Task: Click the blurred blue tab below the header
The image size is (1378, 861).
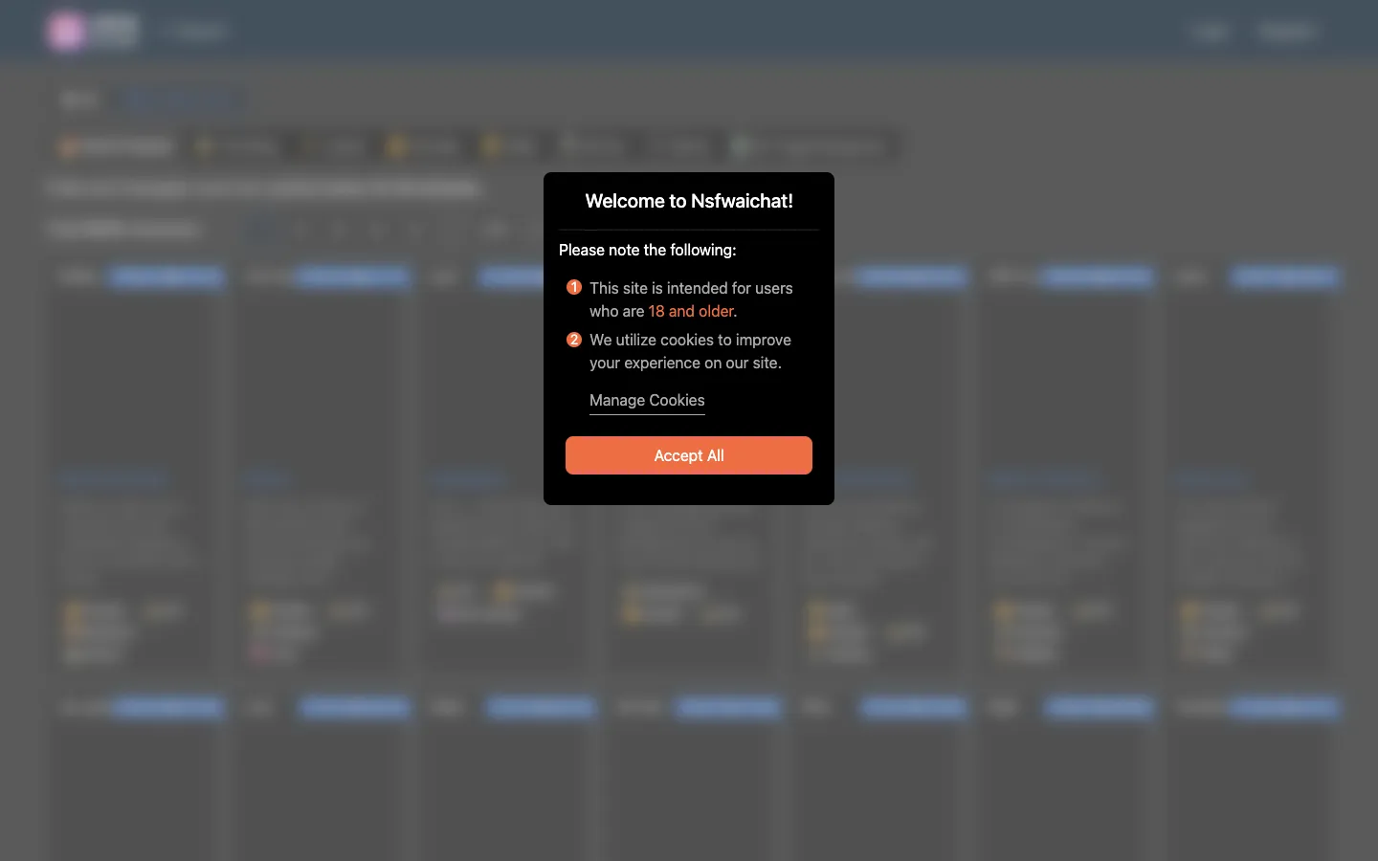Action: 180,99
